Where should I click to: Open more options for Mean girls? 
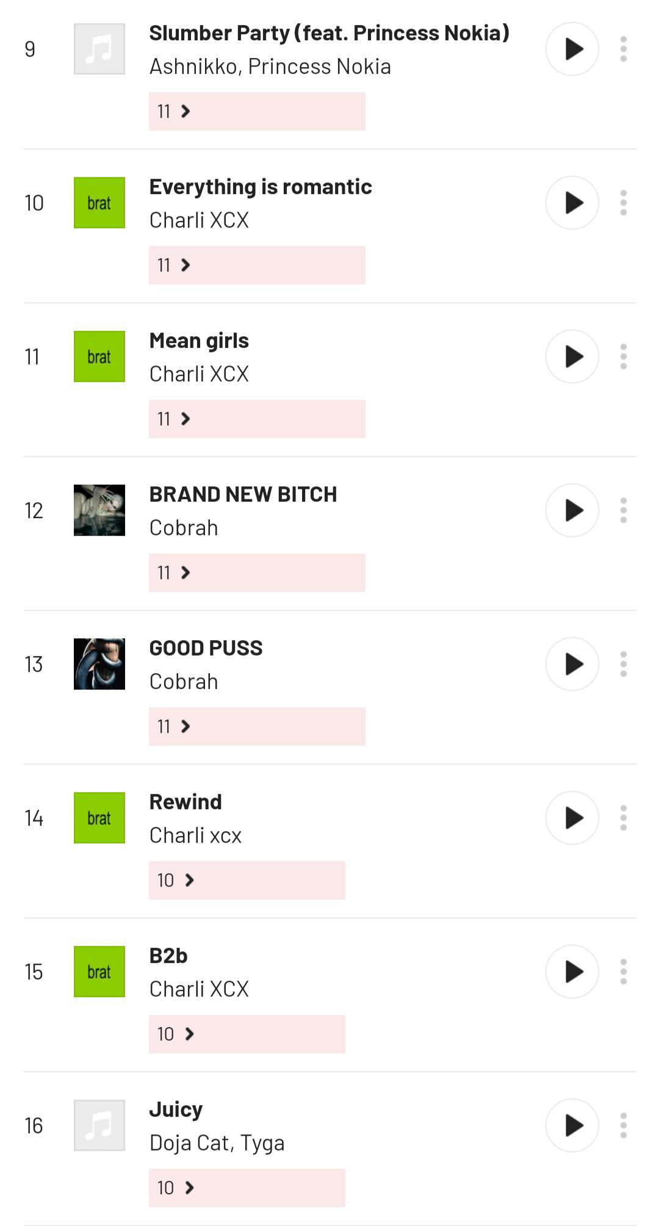click(623, 356)
